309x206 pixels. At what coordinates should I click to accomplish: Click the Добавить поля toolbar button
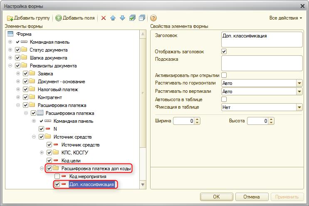click(75, 18)
